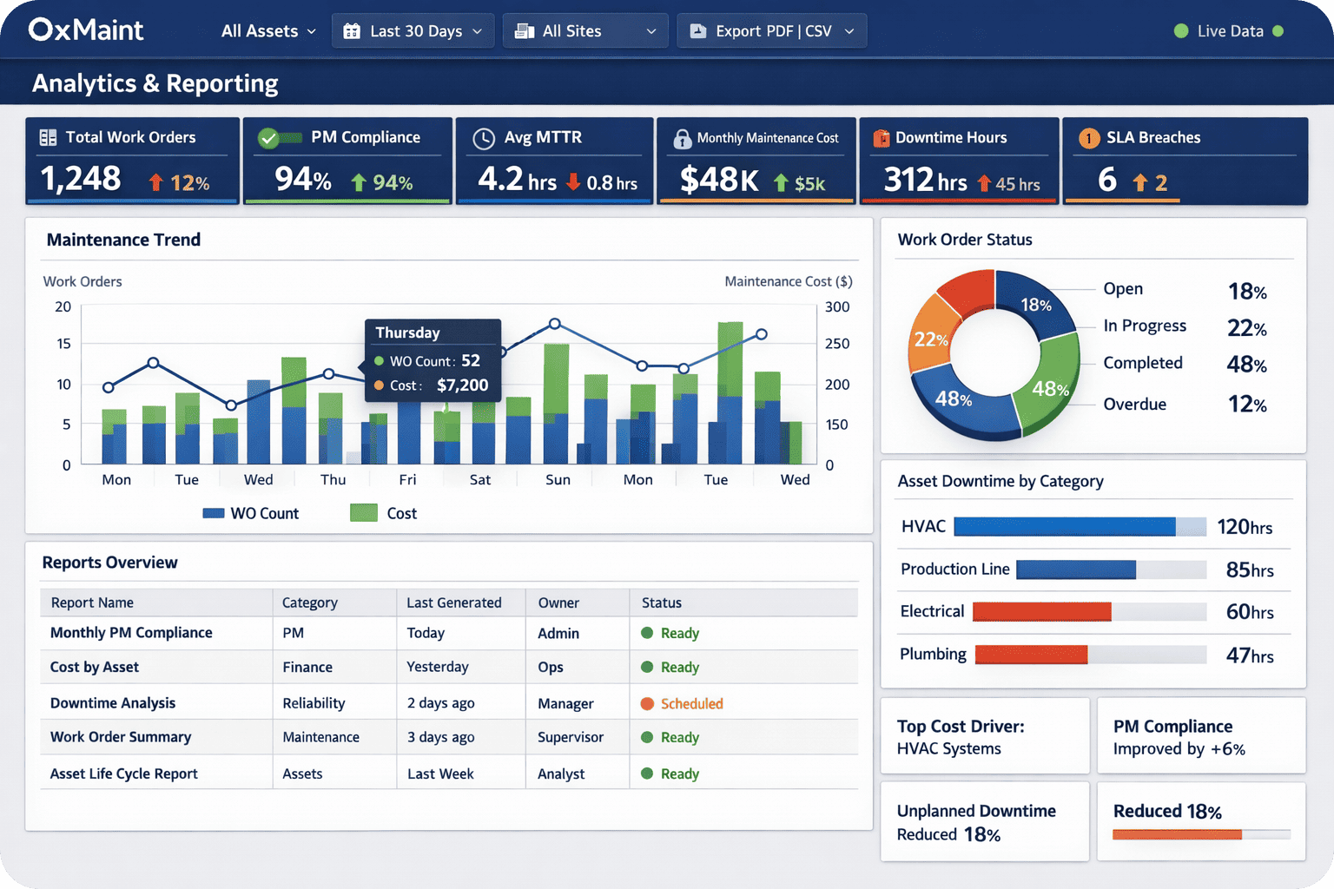Screen dimensions: 1334x889
Task: Toggle the Live Data indicator
Action: tap(1229, 30)
